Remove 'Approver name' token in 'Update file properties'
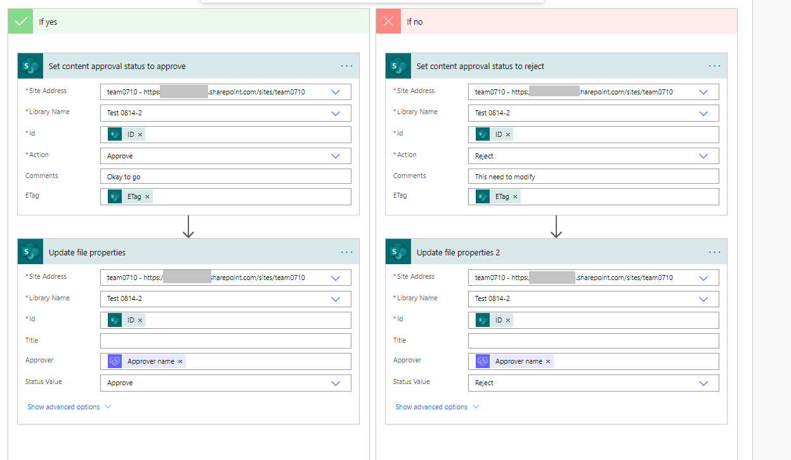791x460 pixels. pos(180,362)
